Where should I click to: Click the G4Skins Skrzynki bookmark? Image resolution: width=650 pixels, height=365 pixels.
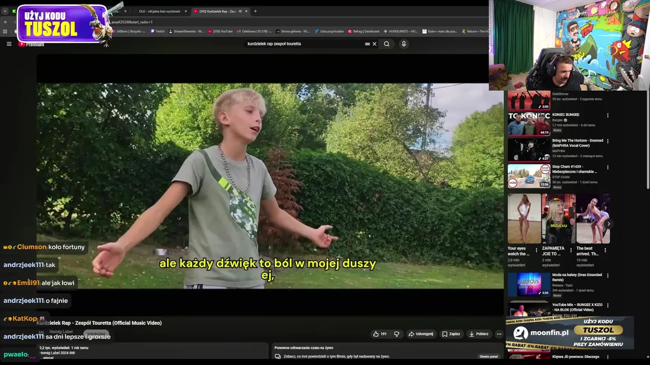[x=127, y=31]
